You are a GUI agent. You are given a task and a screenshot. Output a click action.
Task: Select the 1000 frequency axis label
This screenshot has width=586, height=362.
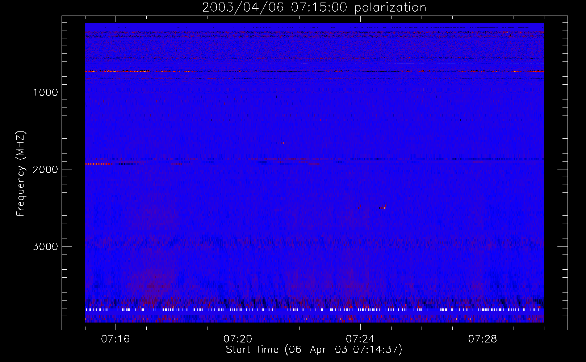(x=45, y=92)
